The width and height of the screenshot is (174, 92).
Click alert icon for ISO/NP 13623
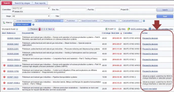click(x=4, y=77)
